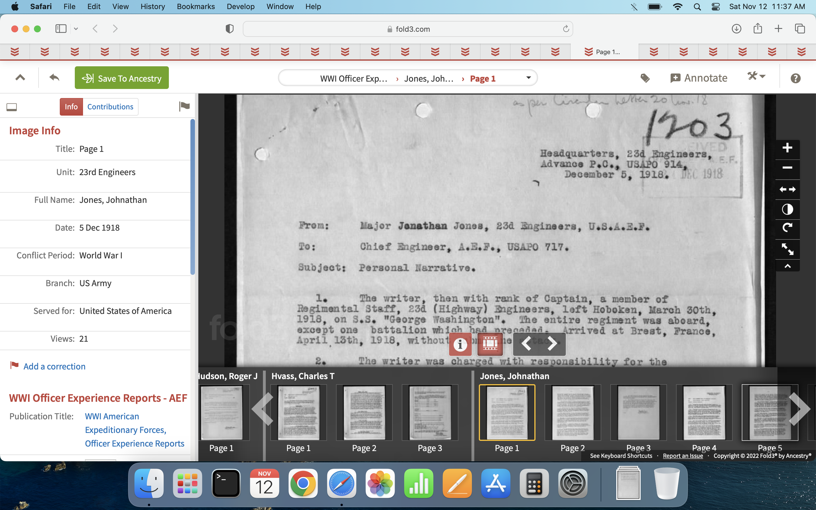Image resolution: width=816 pixels, height=510 pixels.
Task: Toggle the image info circle button
Action: tap(460, 344)
